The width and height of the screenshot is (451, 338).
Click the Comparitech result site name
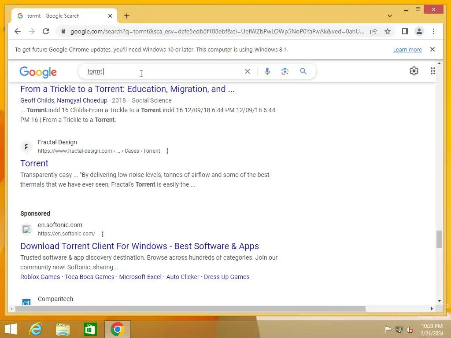point(55,299)
